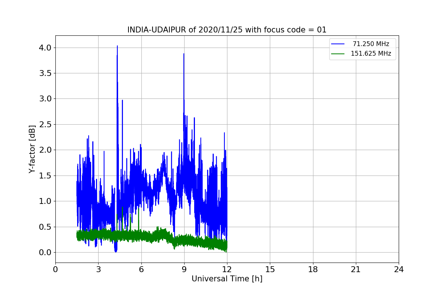The width and height of the screenshot is (443, 295).
Task: Click x-axis tick label 6
Action: pyautogui.click(x=141, y=270)
